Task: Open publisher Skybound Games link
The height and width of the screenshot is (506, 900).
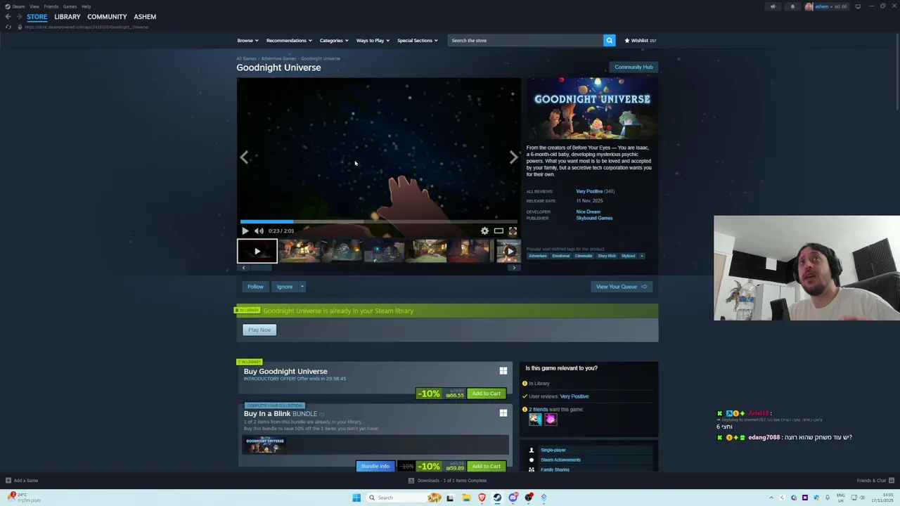Action: click(x=594, y=218)
